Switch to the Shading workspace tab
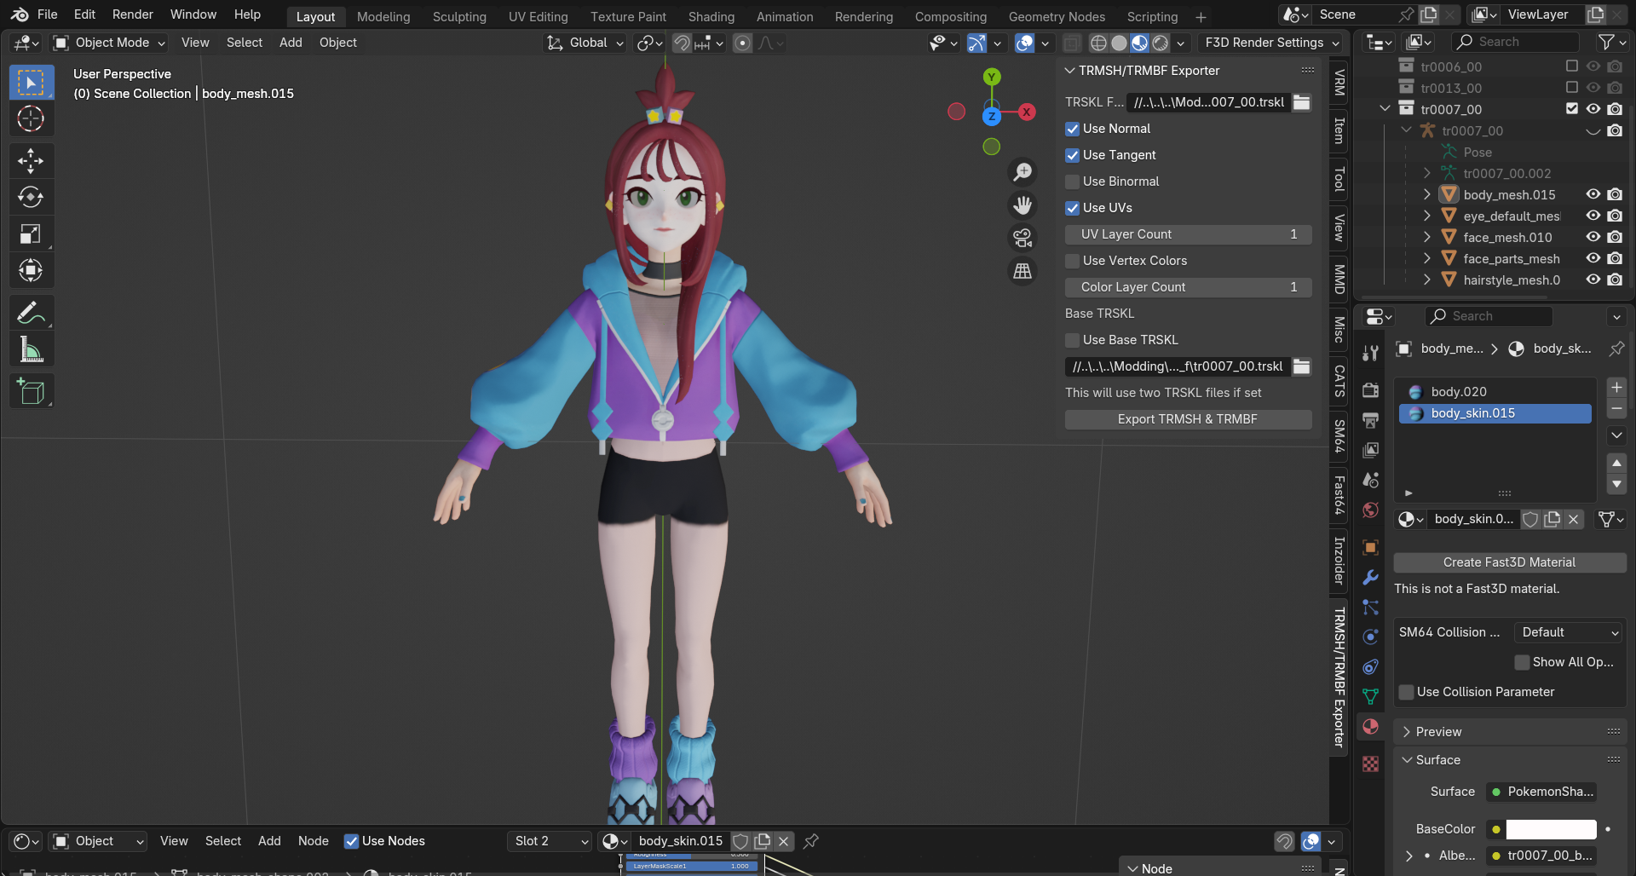The height and width of the screenshot is (876, 1636). click(x=711, y=16)
